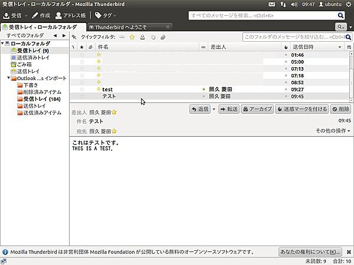This screenshot has width=354, height=265.
Task: Star the test message
Action: [82, 90]
